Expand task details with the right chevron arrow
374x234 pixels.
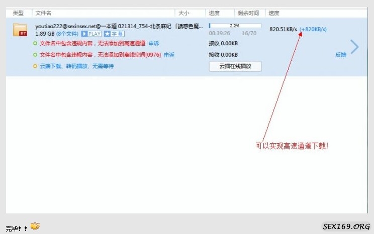pos(354,47)
